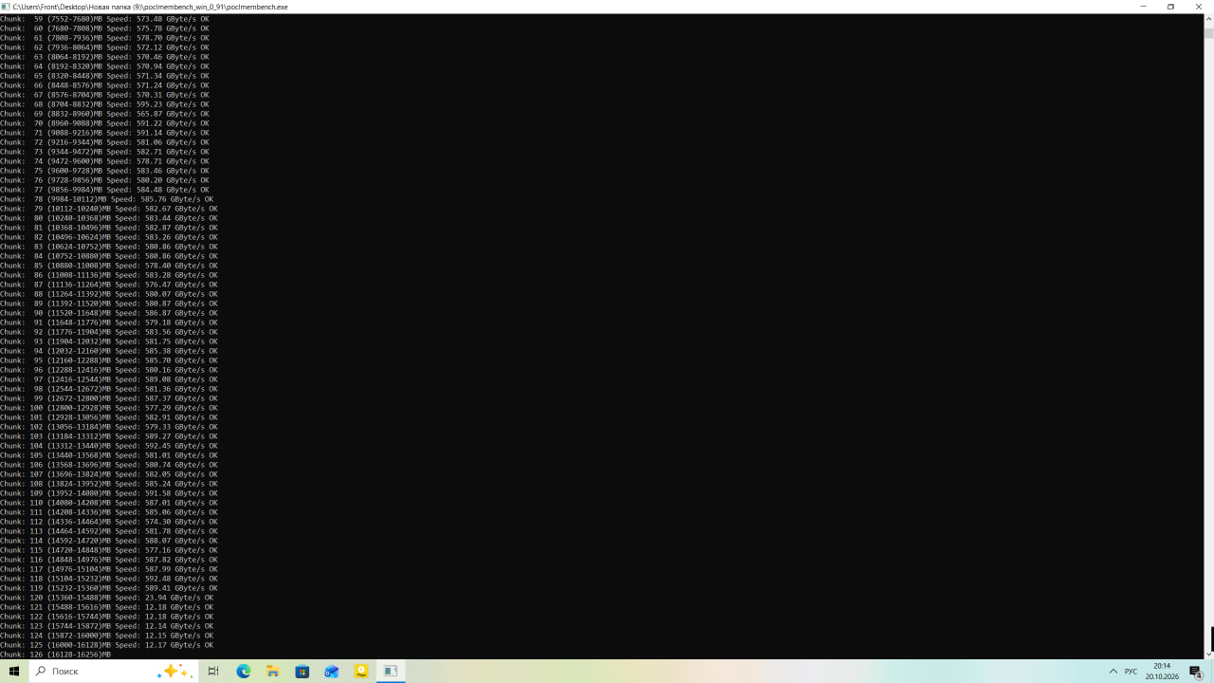Click the Chunk 126 (16128-16256)MB line
Image resolution: width=1214 pixels, height=683 pixels.
click(x=55, y=655)
